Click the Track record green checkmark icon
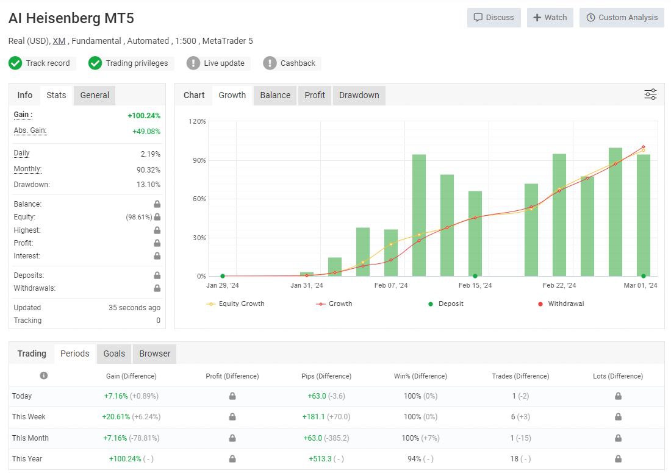Viewport: 671px width, 476px height. tap(15, 63)
